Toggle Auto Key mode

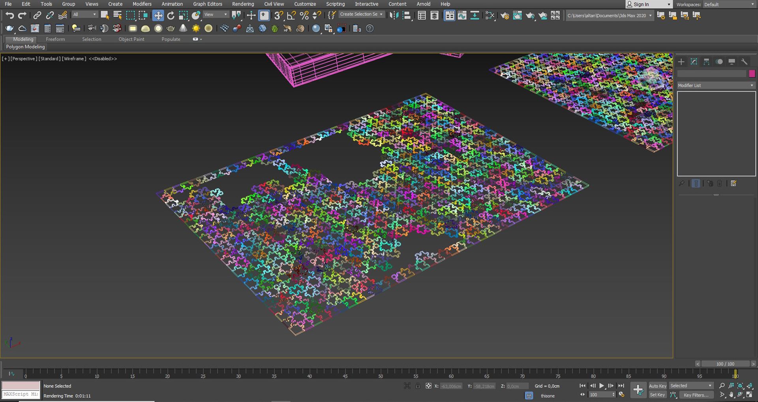(x=657, y=386)
